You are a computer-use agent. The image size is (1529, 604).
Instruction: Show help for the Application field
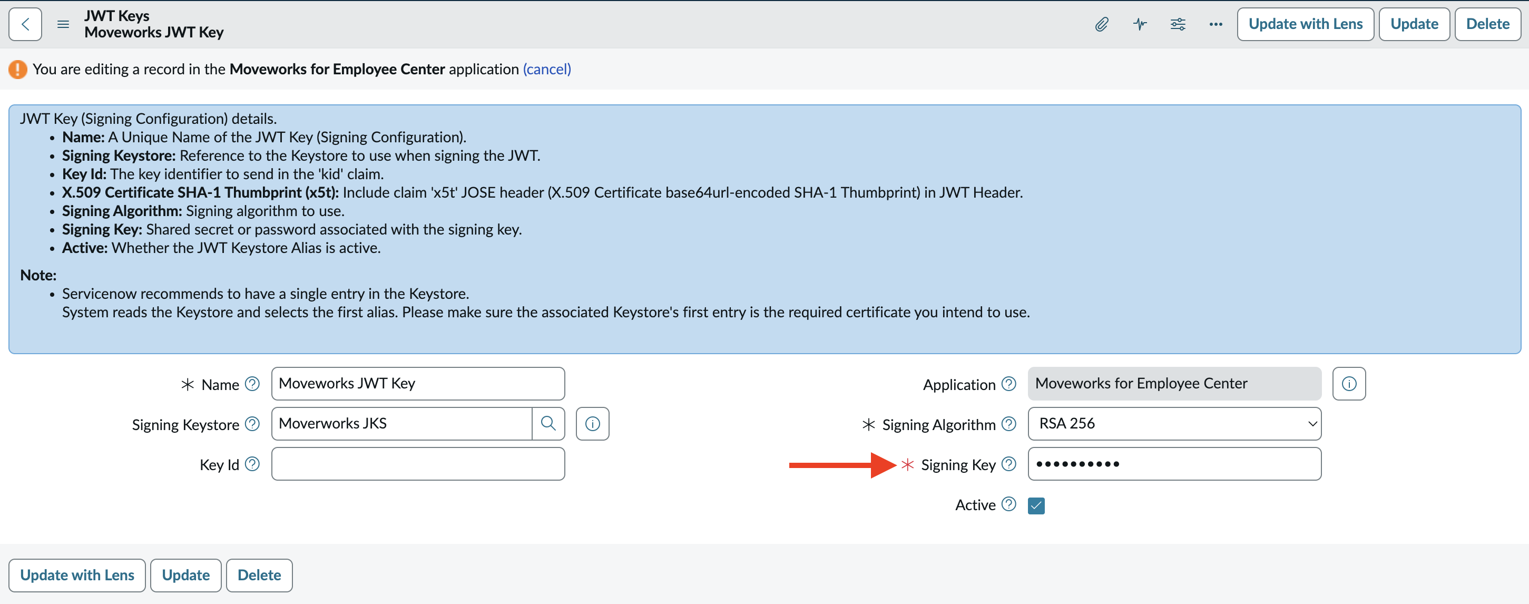[1009, 384]
